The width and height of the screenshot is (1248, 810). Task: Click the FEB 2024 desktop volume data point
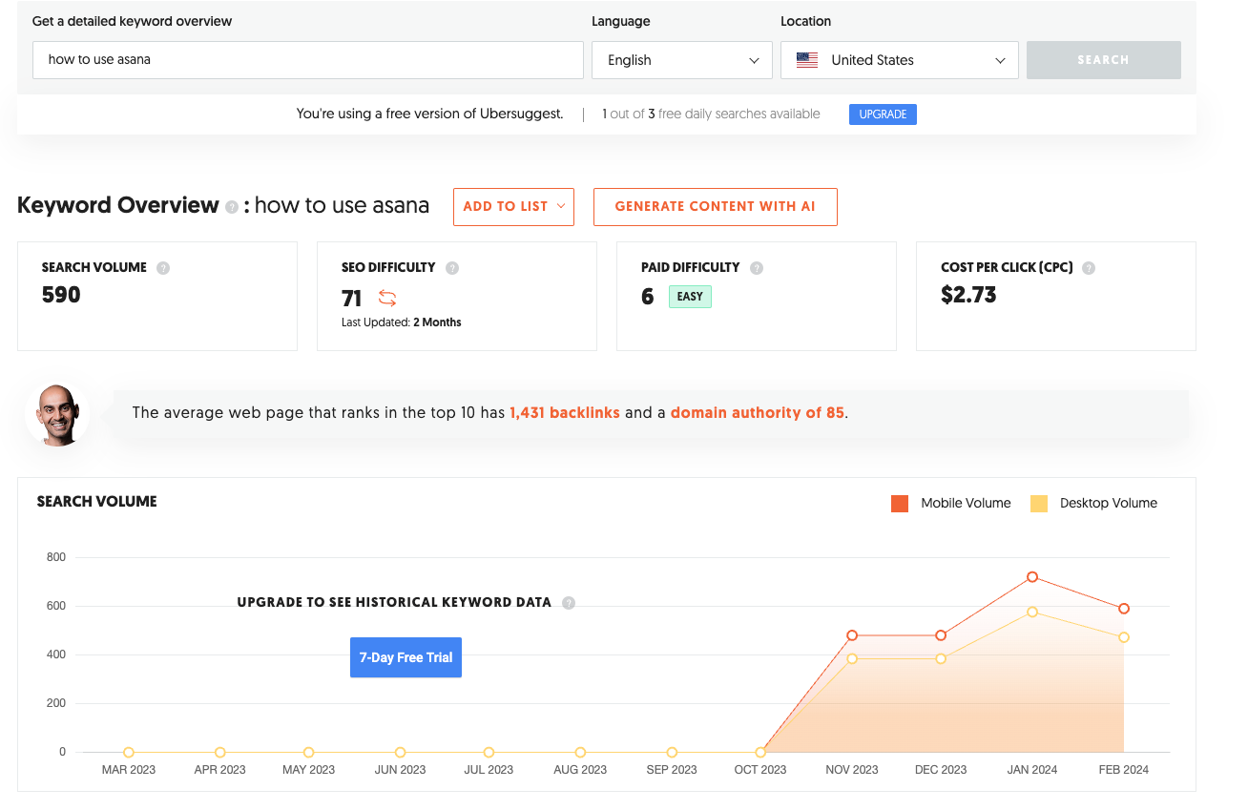click(1124, 637)
